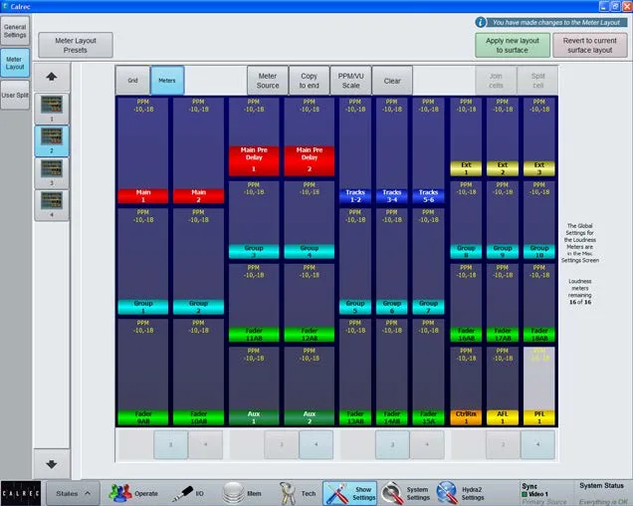Select the Group 1 meter cell
Screen dimensions: 633x506
click(x=143, y=261)
